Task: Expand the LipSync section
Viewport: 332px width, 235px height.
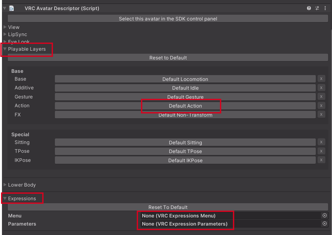Action: pos(5,34)
